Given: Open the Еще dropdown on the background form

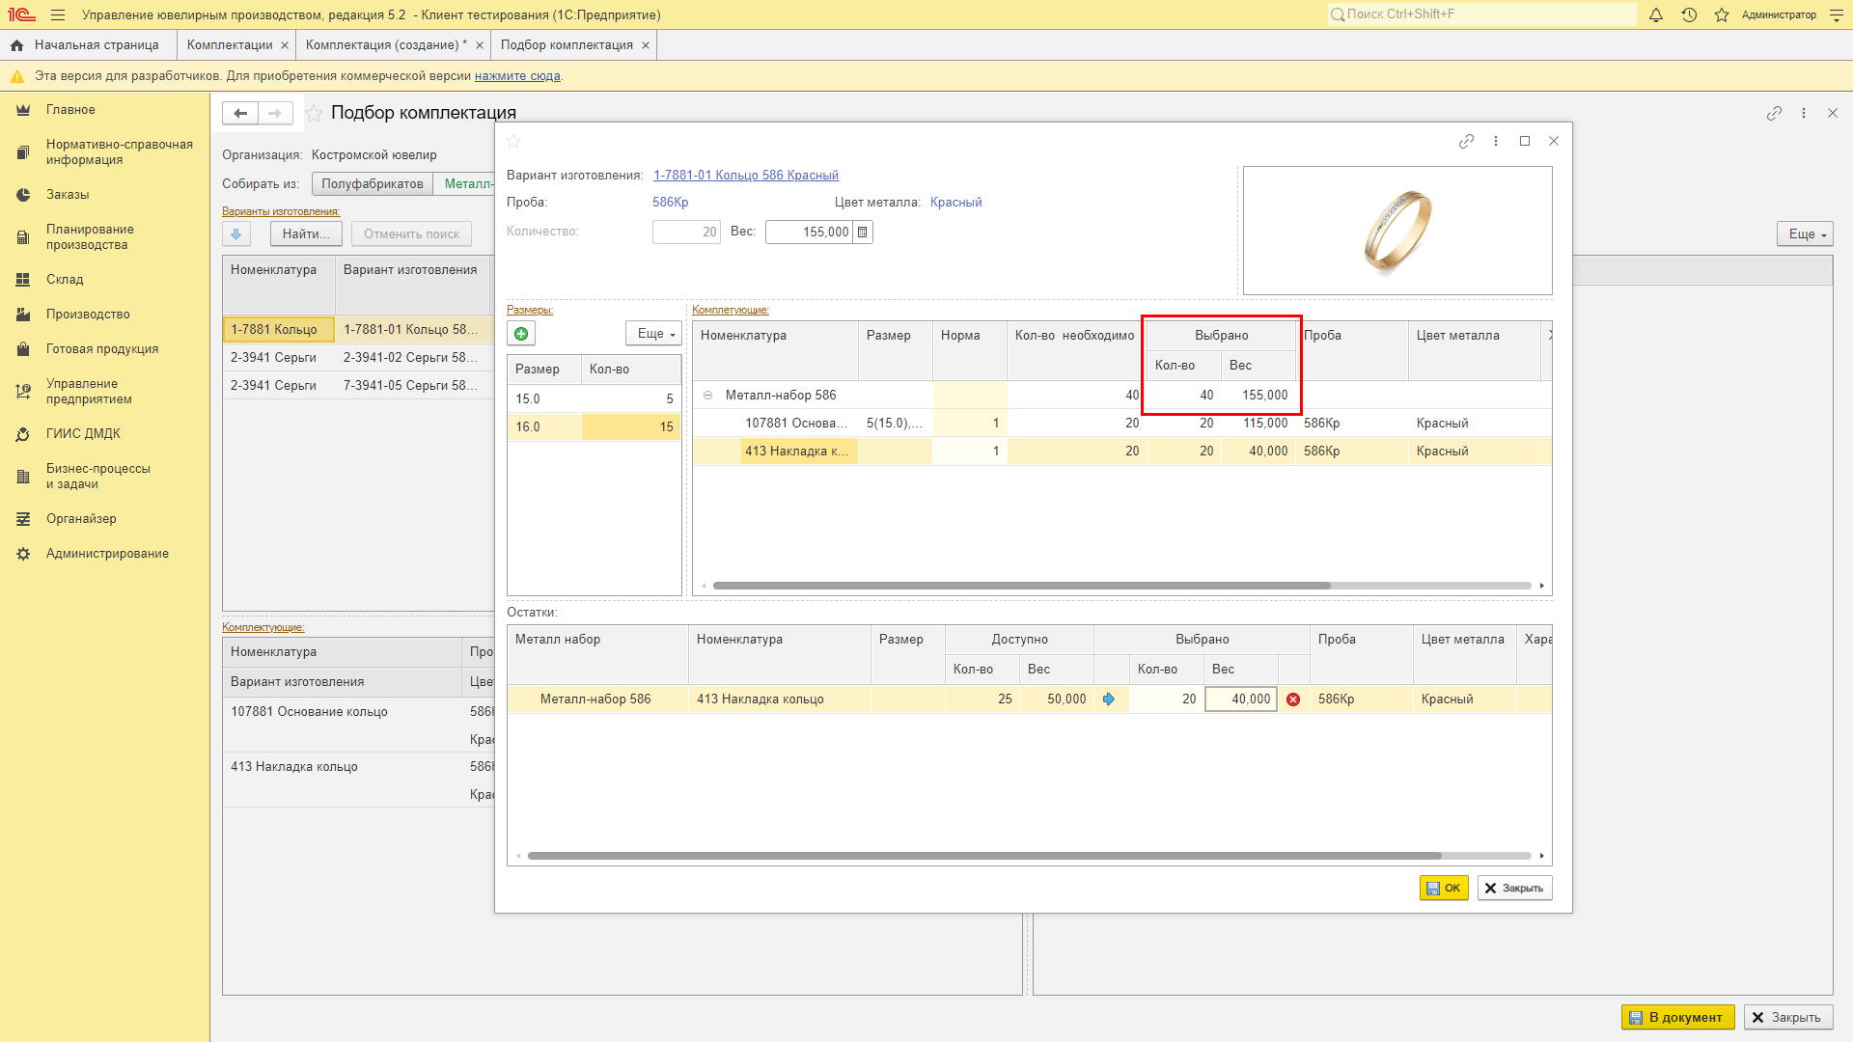Looking at the screenshot, I should (1805, 234).
